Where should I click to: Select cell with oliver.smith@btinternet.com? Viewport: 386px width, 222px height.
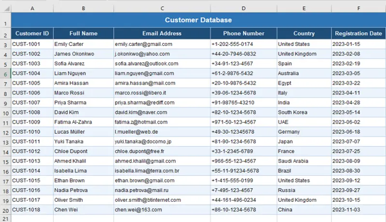(162, 200)
